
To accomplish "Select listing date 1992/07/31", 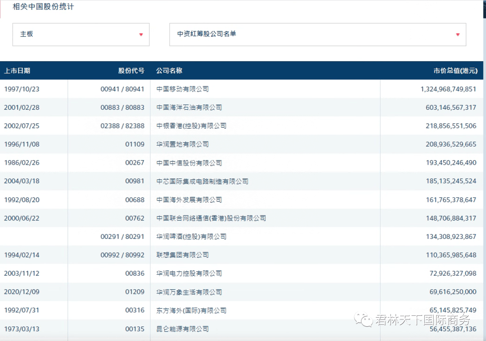I will pyautogui.click(x=22, y=310).
